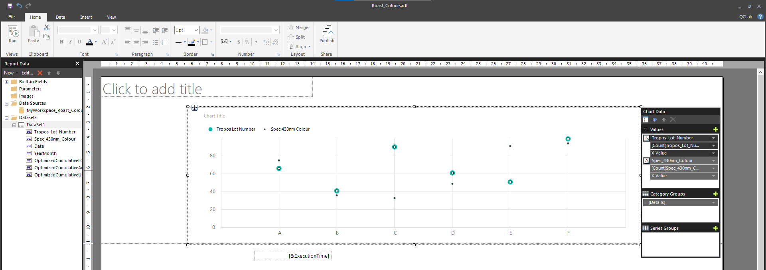Click Edit... in Report Data toolbar
The image size is (766, 270).
tap(27, 73)
